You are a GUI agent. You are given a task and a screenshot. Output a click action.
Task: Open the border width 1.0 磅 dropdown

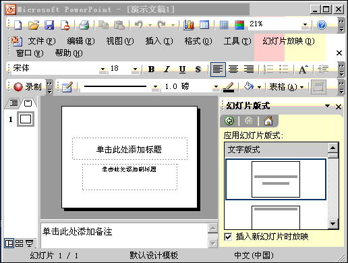tap(216, 87)
